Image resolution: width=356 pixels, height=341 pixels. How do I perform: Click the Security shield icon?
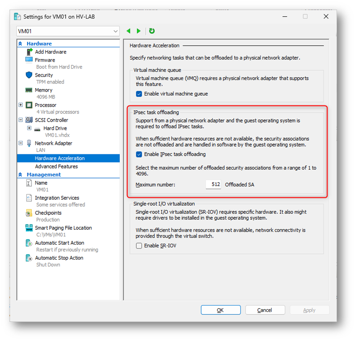(x=29, y=75)
